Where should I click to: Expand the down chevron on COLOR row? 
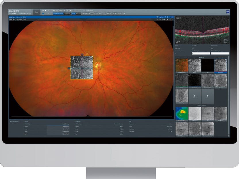click(x=160, y=20)
